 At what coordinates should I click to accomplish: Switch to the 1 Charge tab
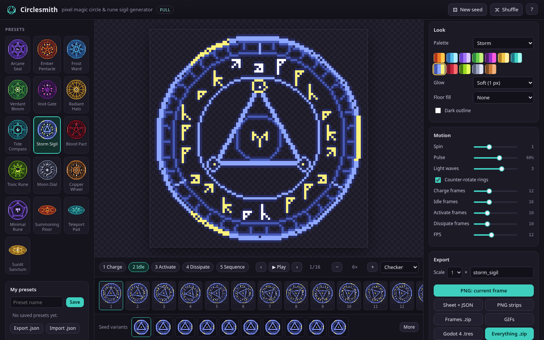pyautogui.click(x=113, y=267)
